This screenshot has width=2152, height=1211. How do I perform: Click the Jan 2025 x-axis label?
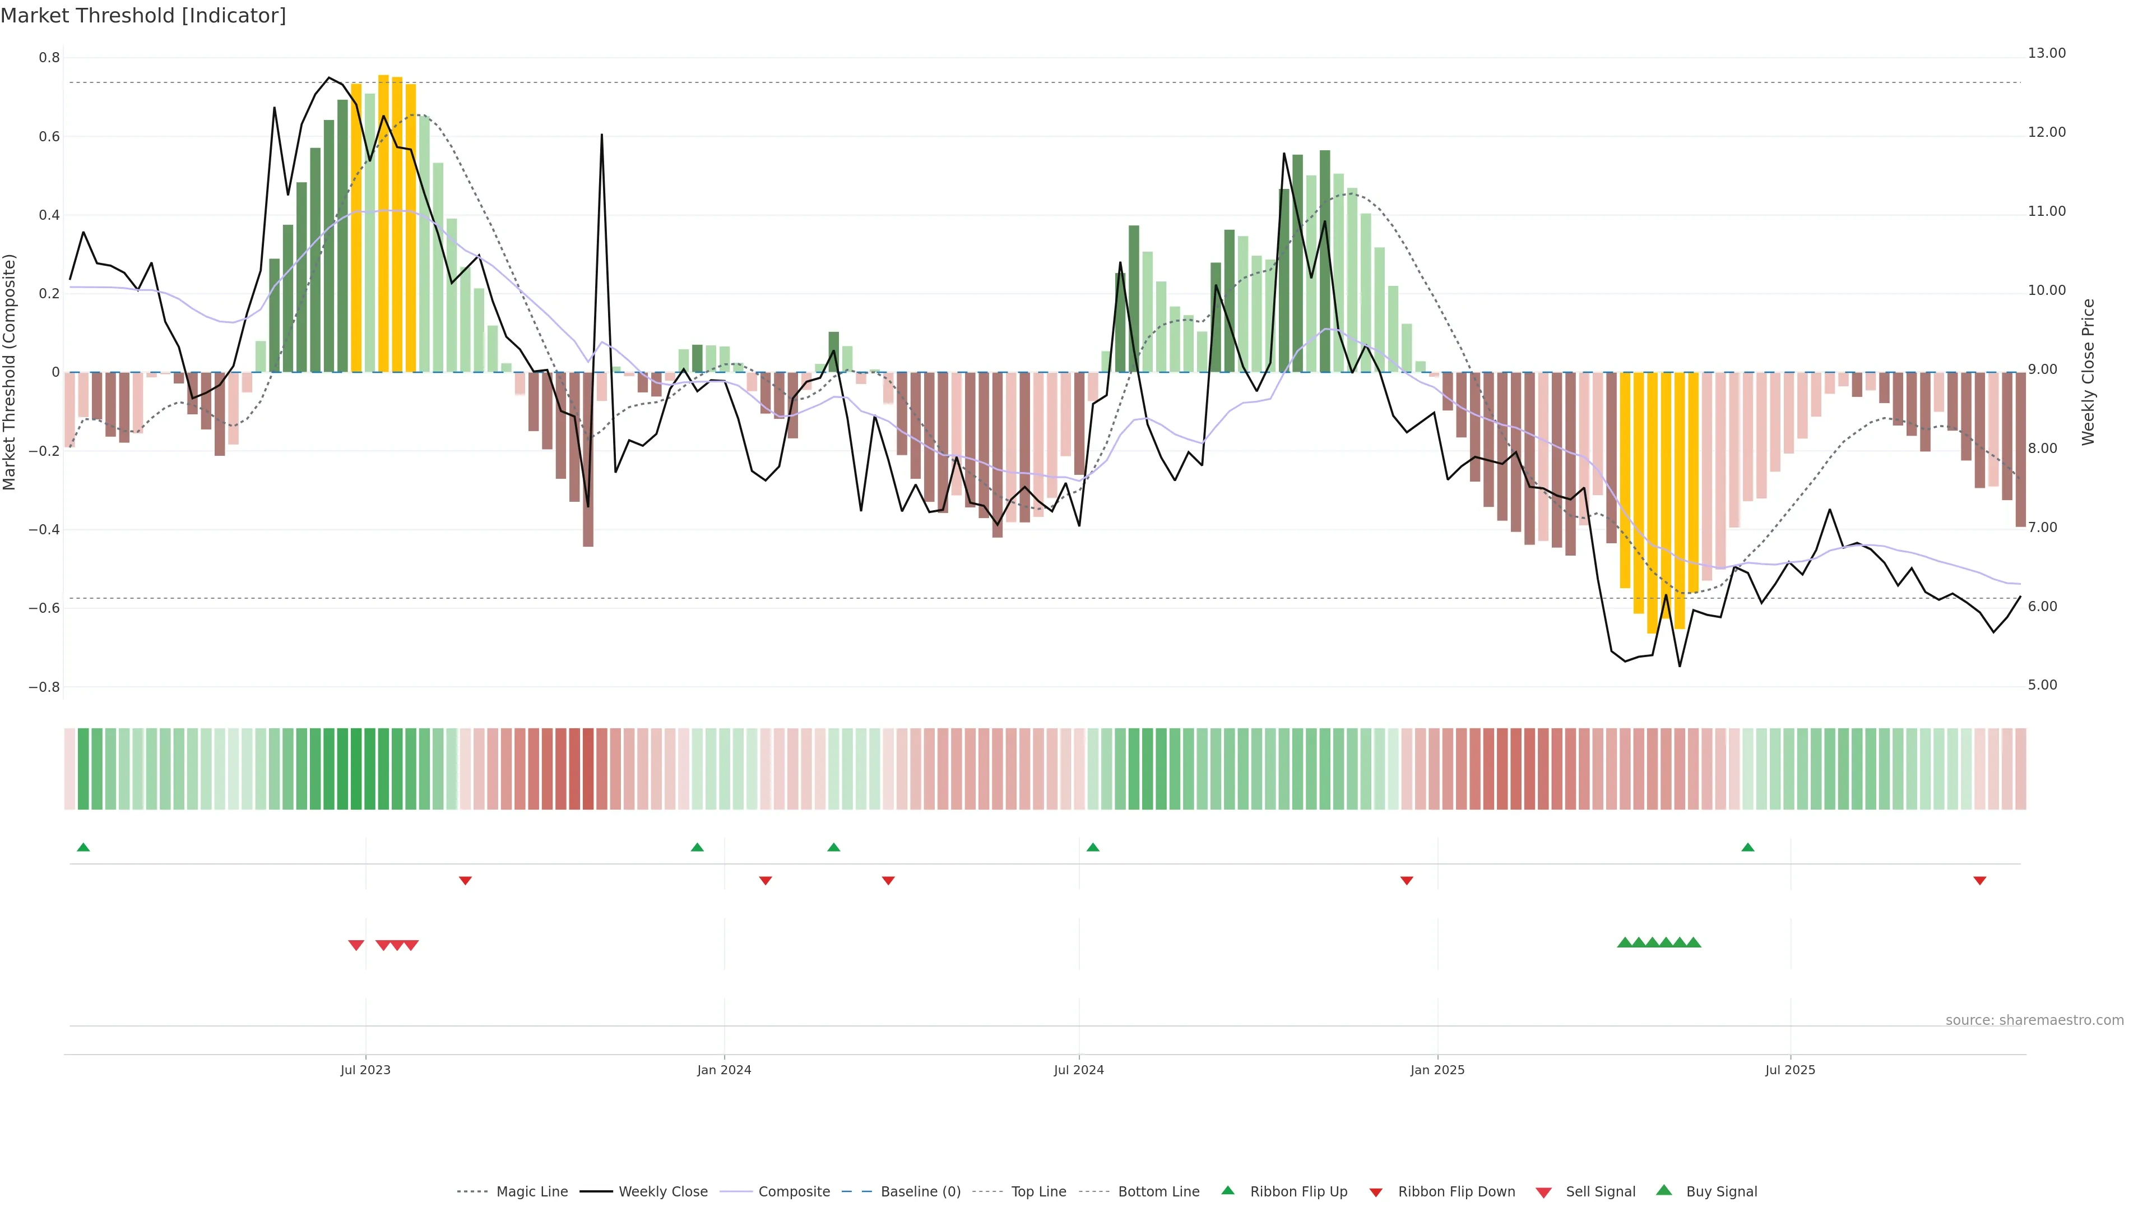point(1437,1070)
